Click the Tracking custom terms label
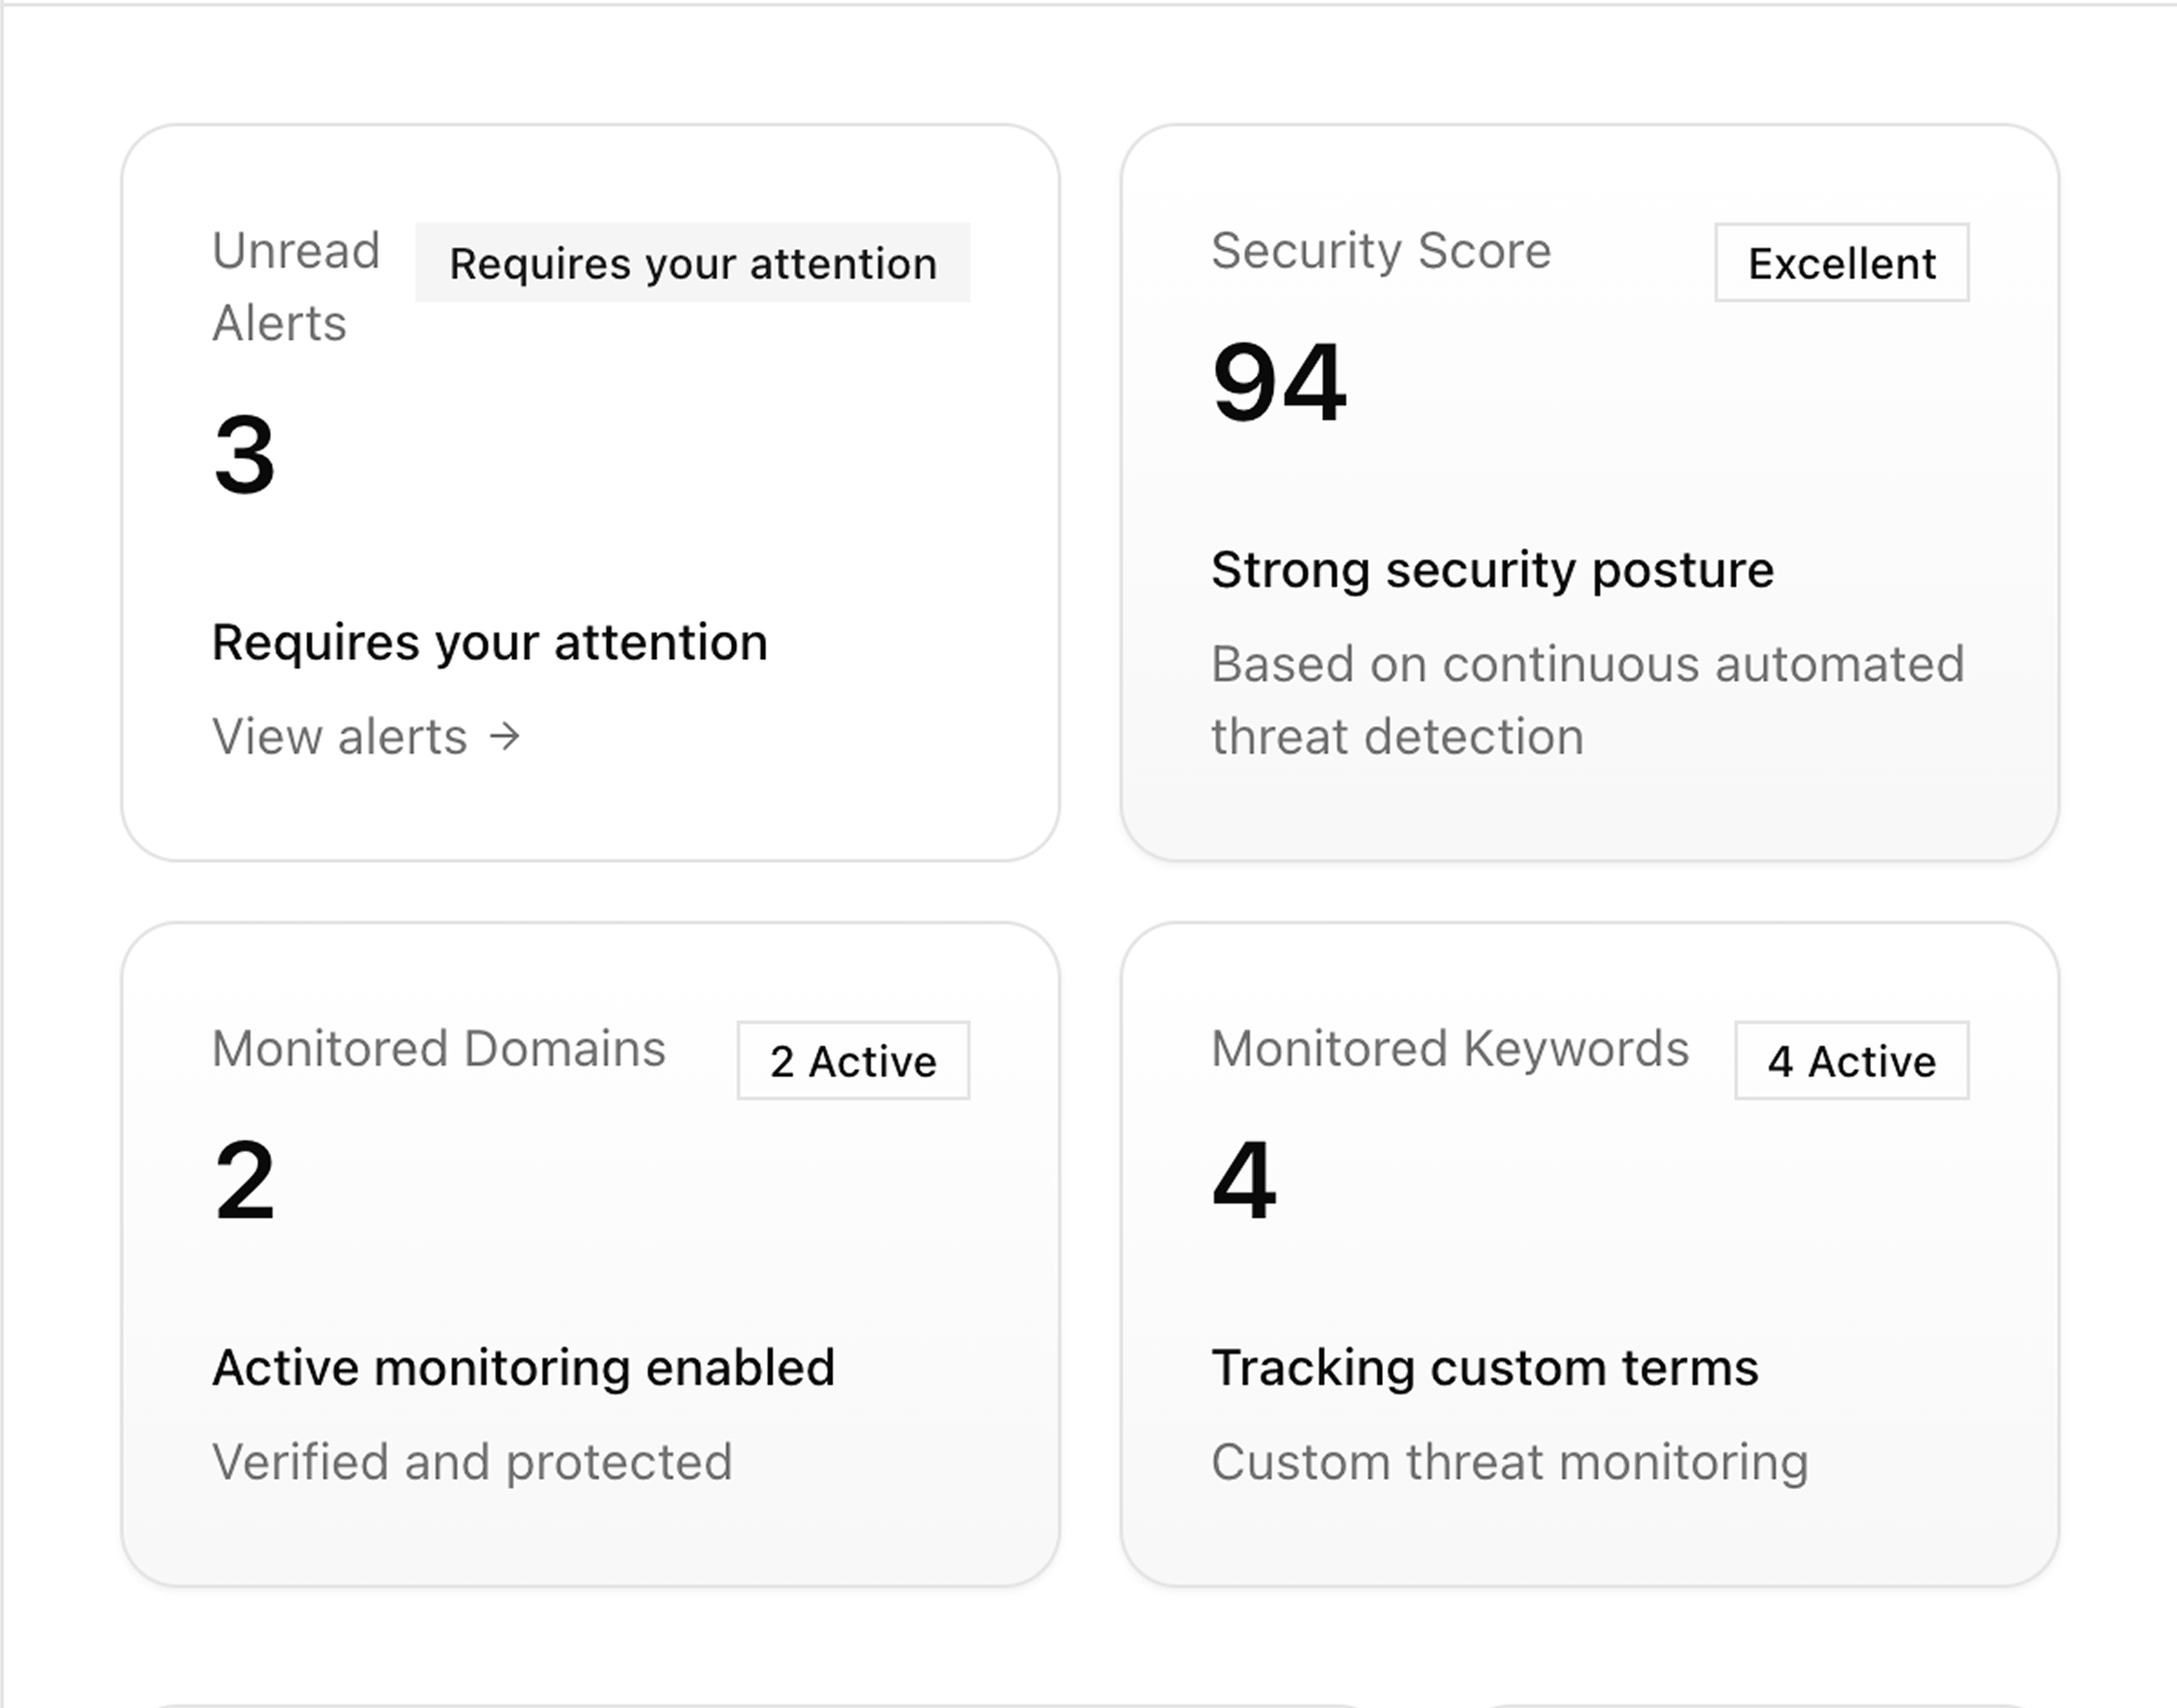The image size is (2177, 1708). tap(1486, 1366)
